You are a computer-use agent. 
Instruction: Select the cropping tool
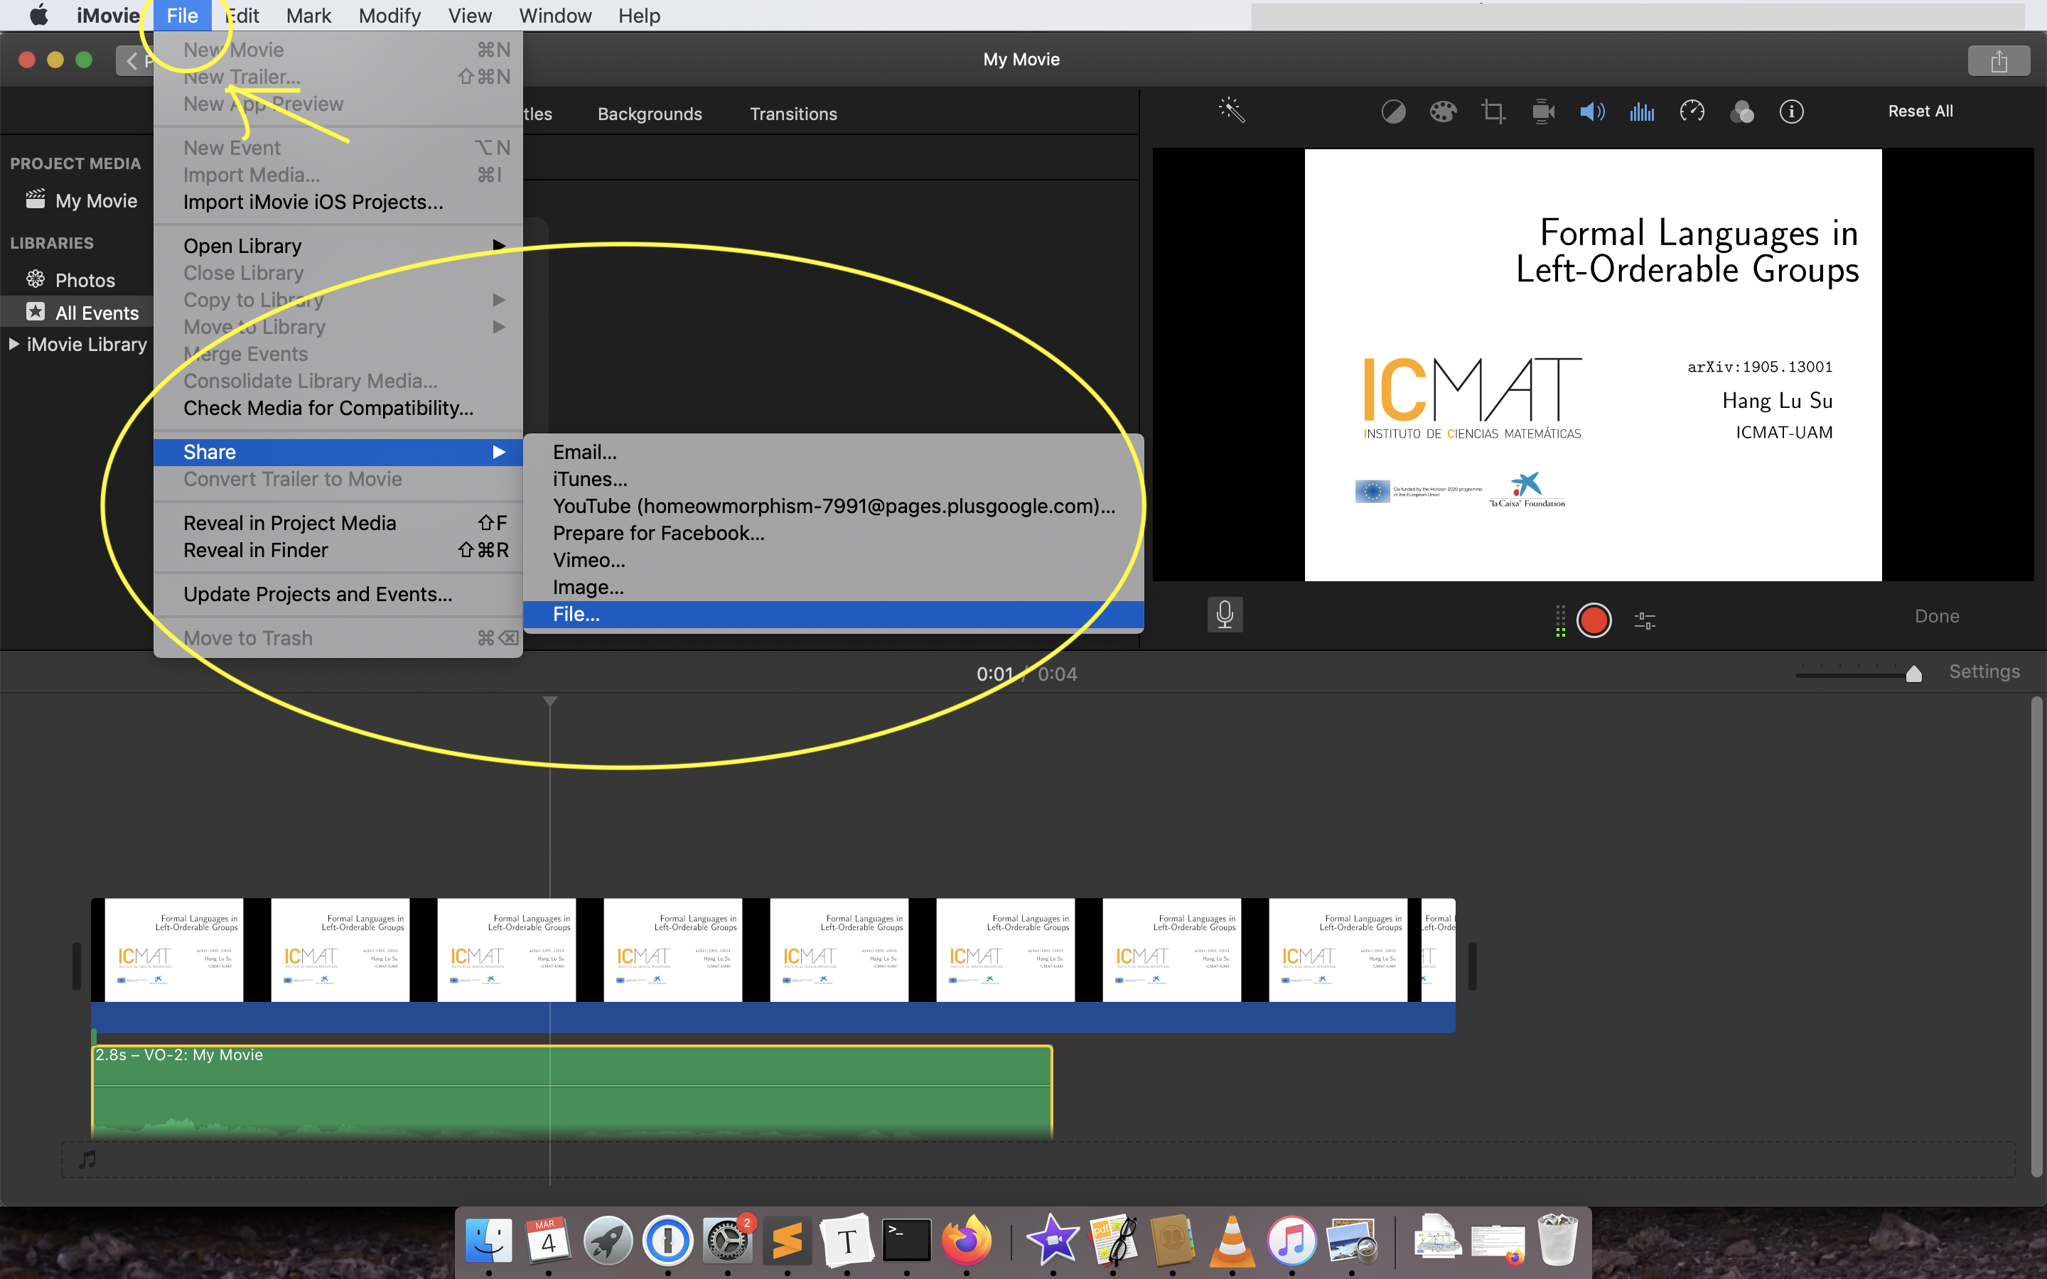(x=1493, y=112)
